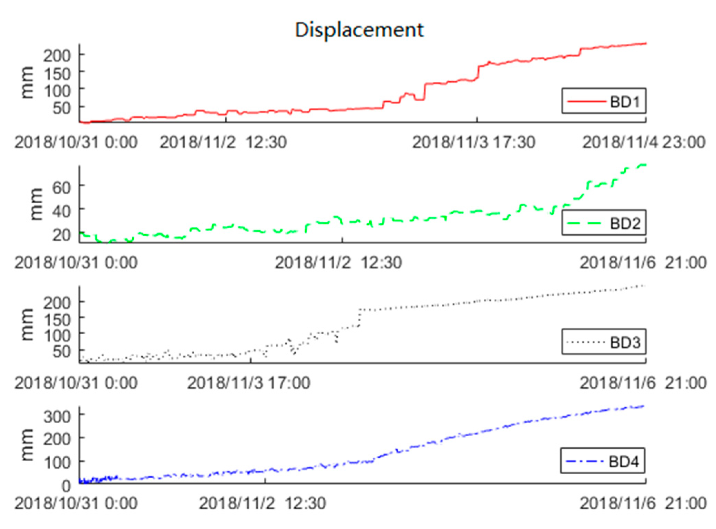
Task: Click the mm y-axis label of BD1
Action: coord(27,82)
